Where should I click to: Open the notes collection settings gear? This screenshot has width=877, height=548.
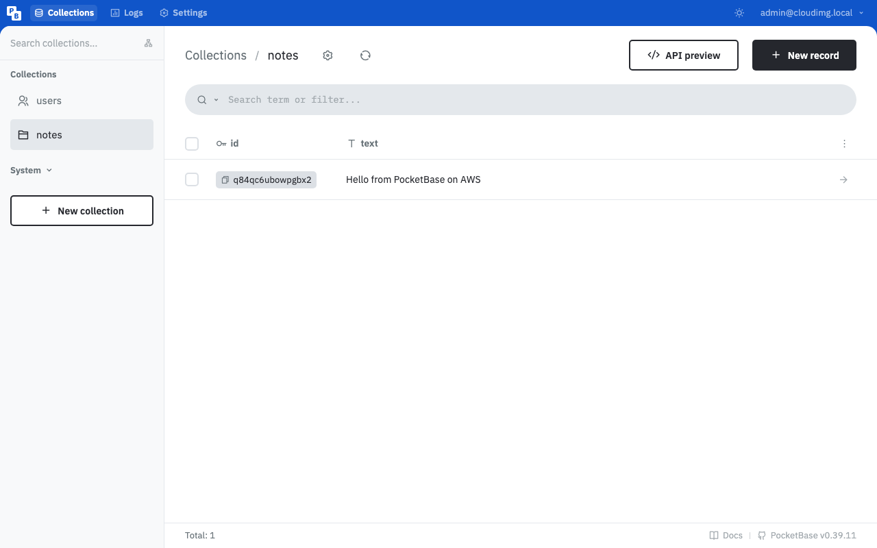coord(328,55)
